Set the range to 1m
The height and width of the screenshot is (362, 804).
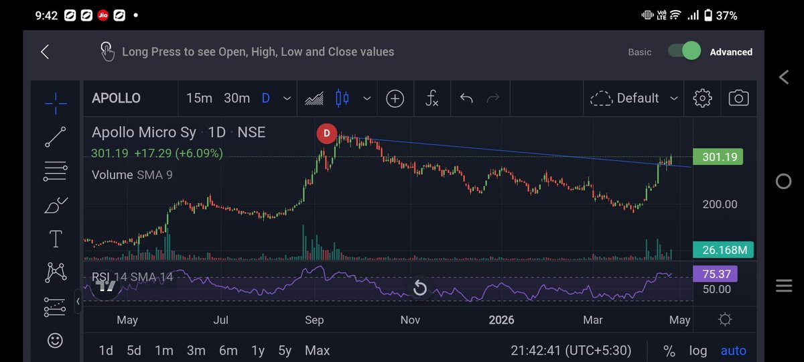click(163, 351)
